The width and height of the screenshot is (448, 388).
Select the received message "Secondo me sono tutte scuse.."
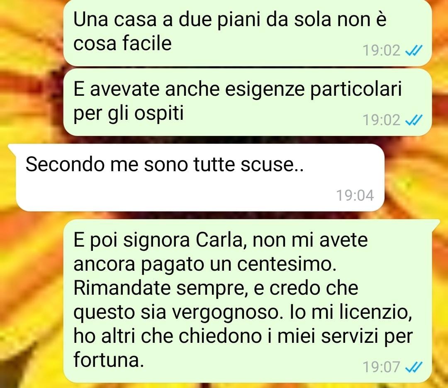[200, 177]
